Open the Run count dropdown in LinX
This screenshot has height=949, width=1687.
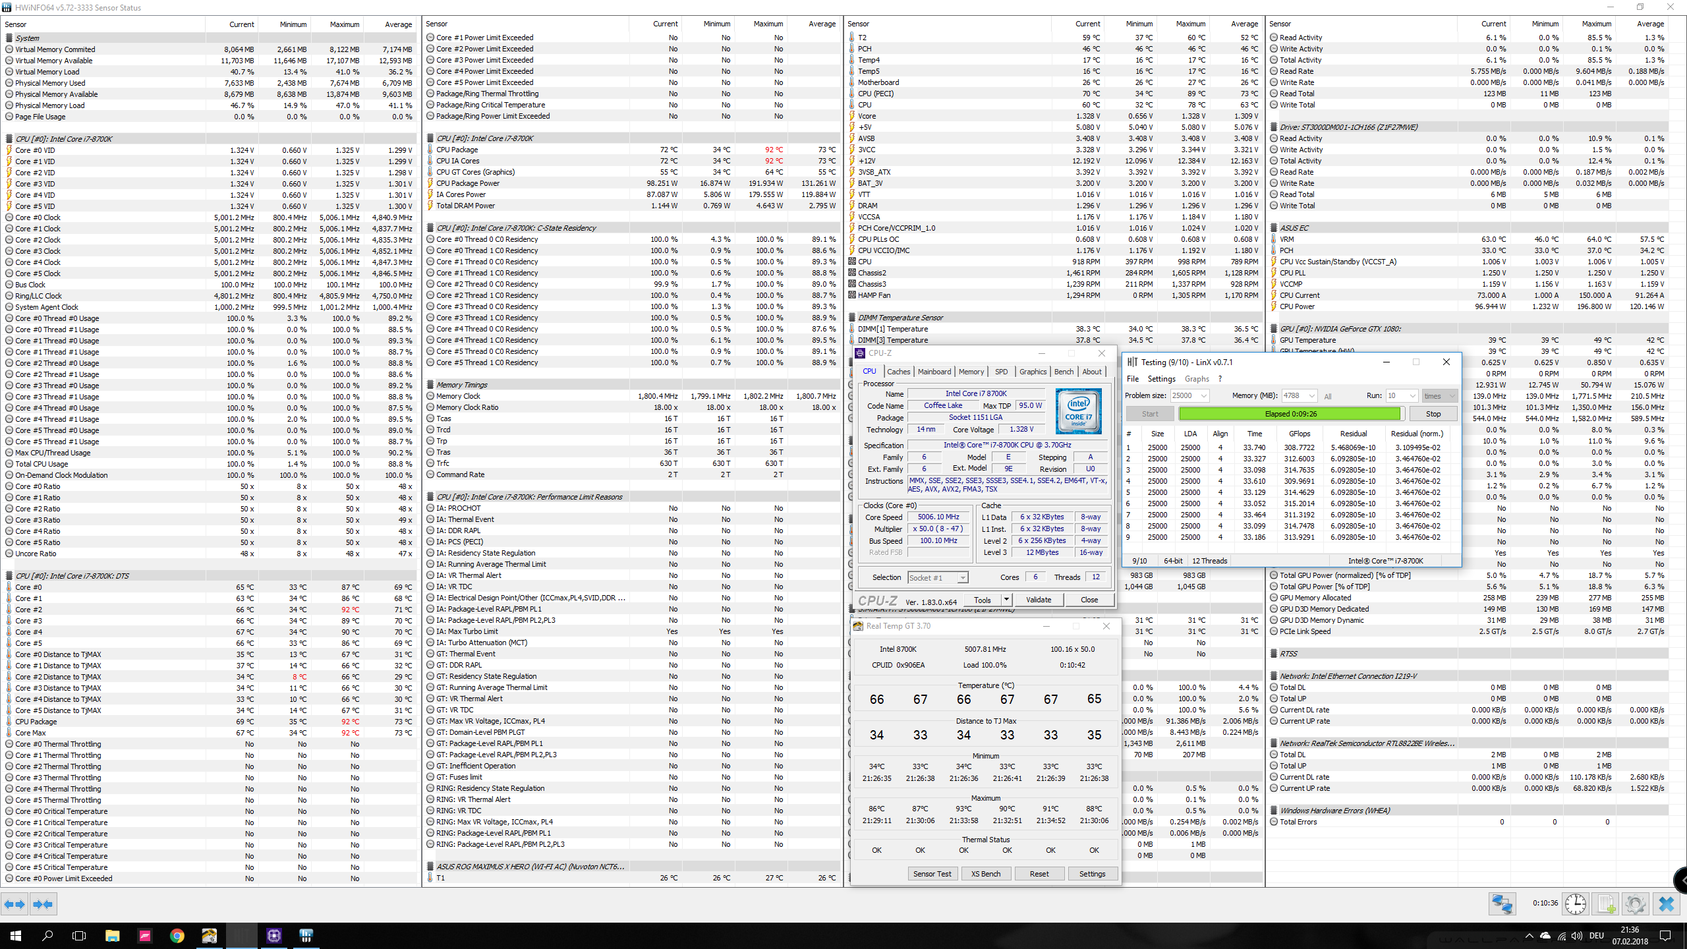click(x=1412, y=395)
